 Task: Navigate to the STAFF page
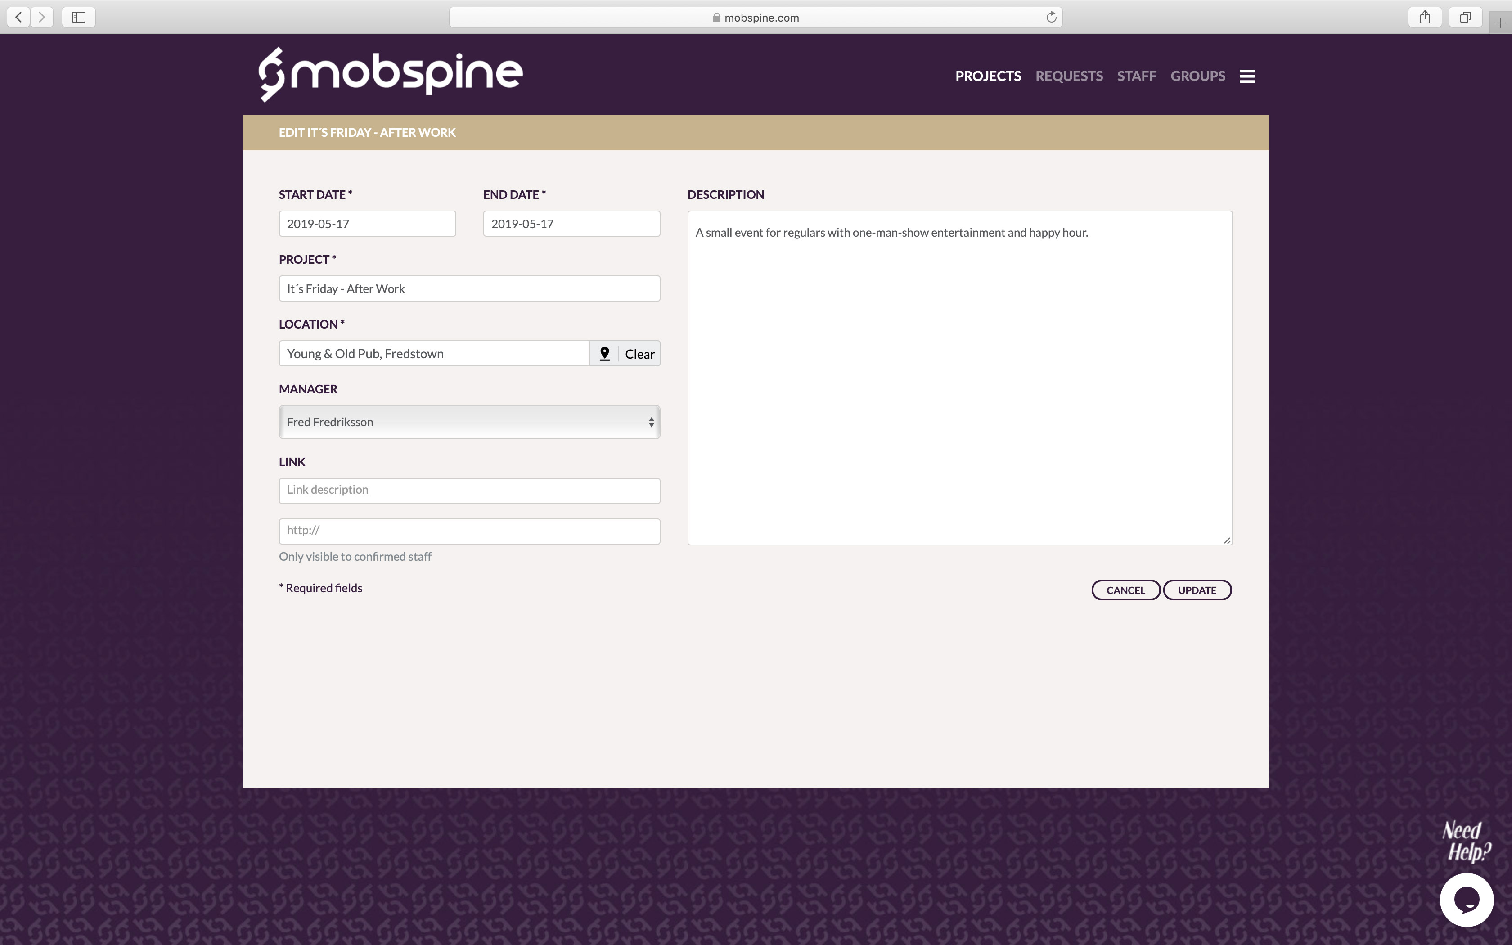coord(1137,76)
